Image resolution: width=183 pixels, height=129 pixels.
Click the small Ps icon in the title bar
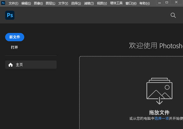click(3, 3)
